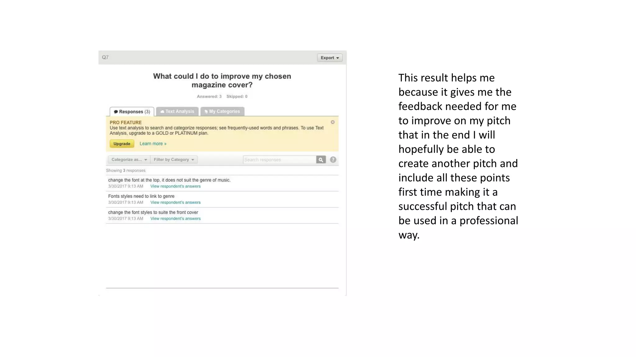Expand the Filter by Category dropdown
This screenshot has height=357, width=636.
click(174, 160)
